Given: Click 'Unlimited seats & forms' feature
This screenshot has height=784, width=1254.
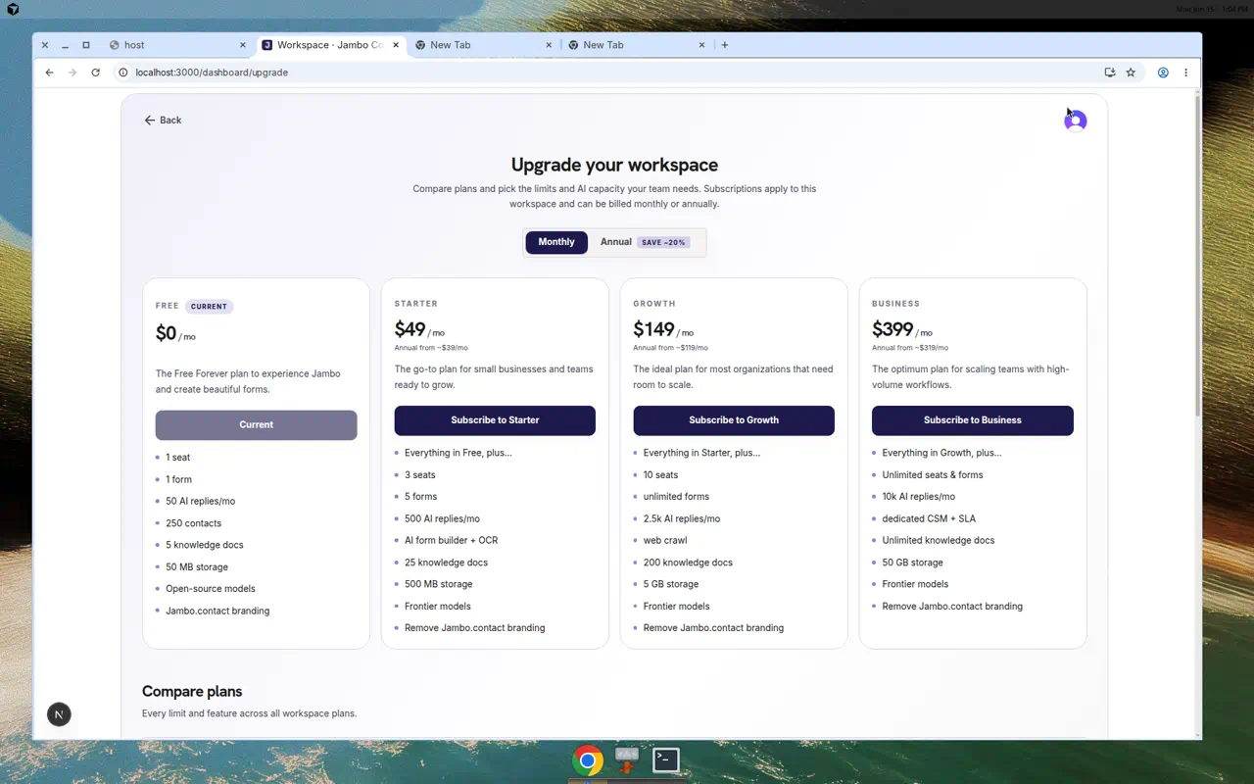Looking at the screenshot, I should pos(933,475).
